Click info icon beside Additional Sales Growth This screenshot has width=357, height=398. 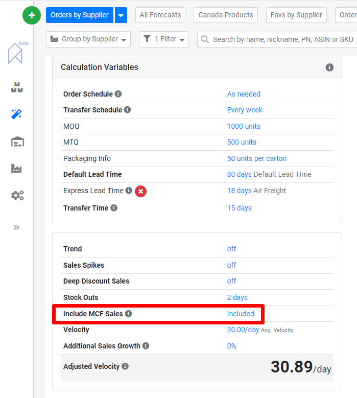pos(146,346)
